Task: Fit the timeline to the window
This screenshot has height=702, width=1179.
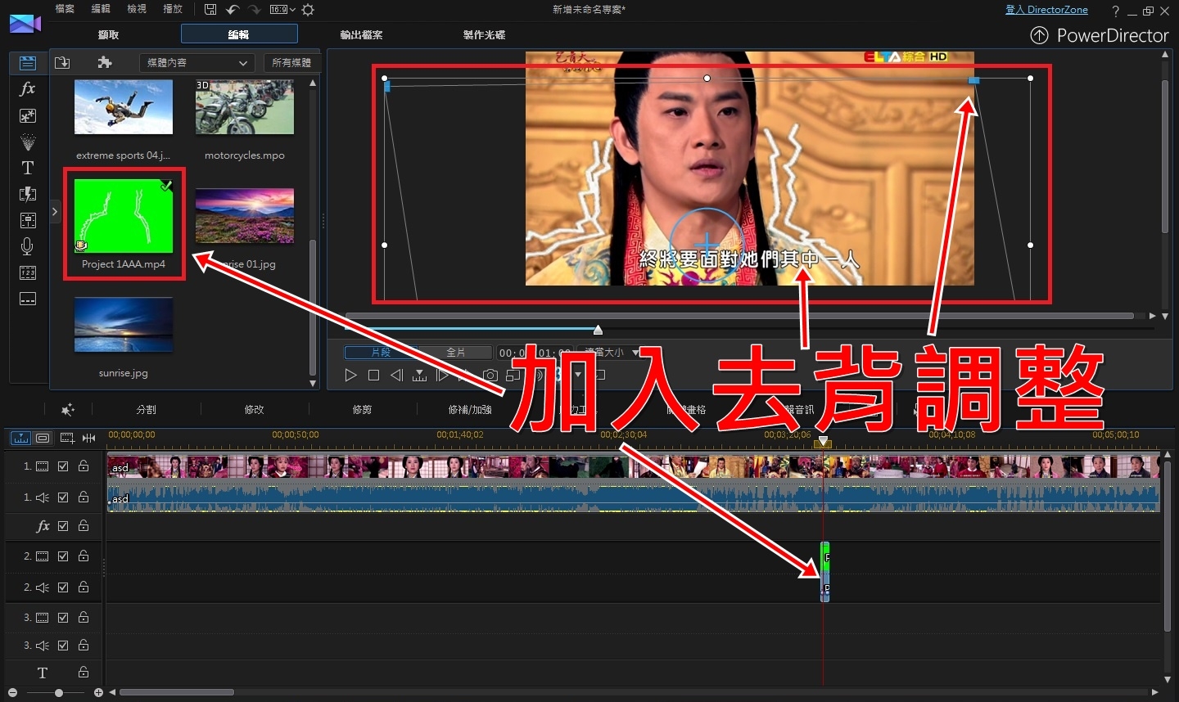Action: 88,438
